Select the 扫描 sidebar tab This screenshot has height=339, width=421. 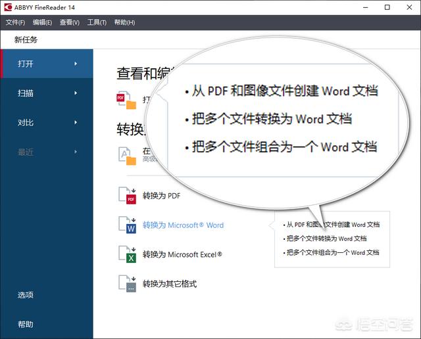(x=47, y=93)
